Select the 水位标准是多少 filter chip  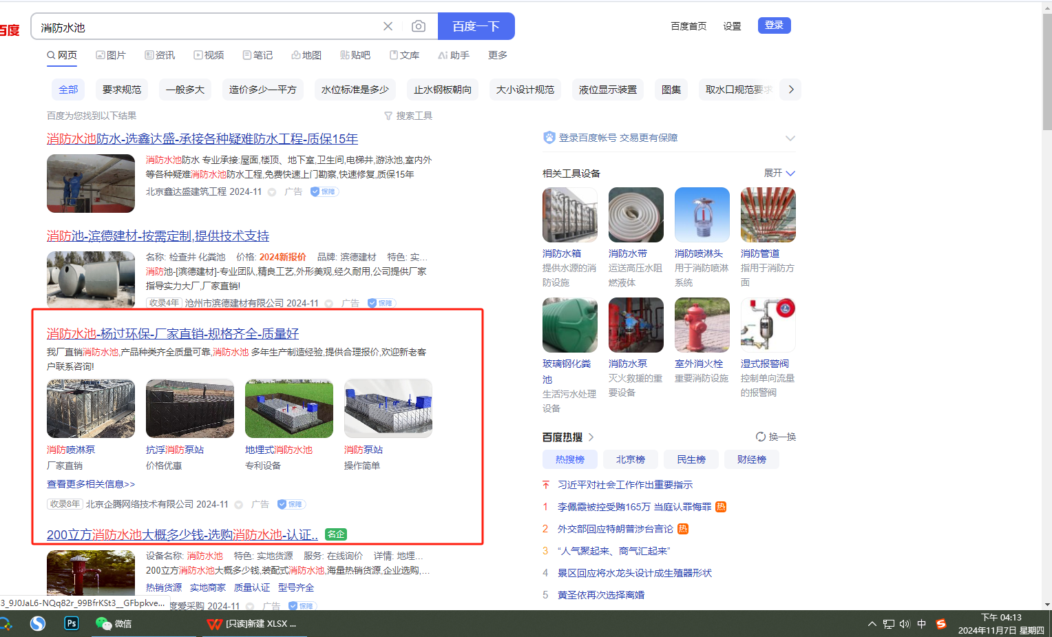pos(355,90)
